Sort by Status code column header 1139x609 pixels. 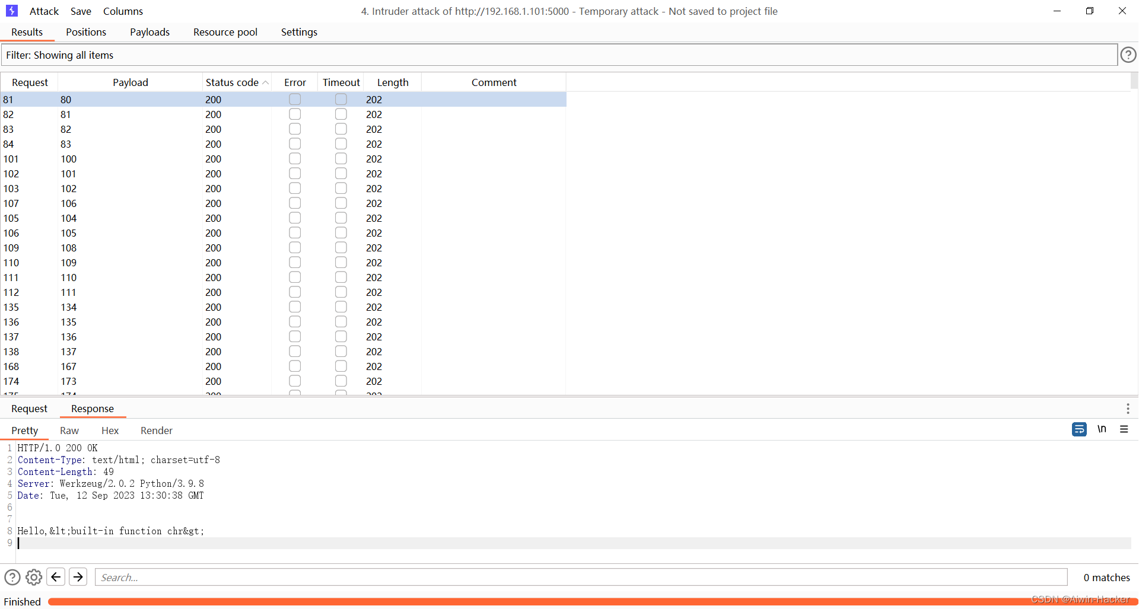(x=237, y=82)
